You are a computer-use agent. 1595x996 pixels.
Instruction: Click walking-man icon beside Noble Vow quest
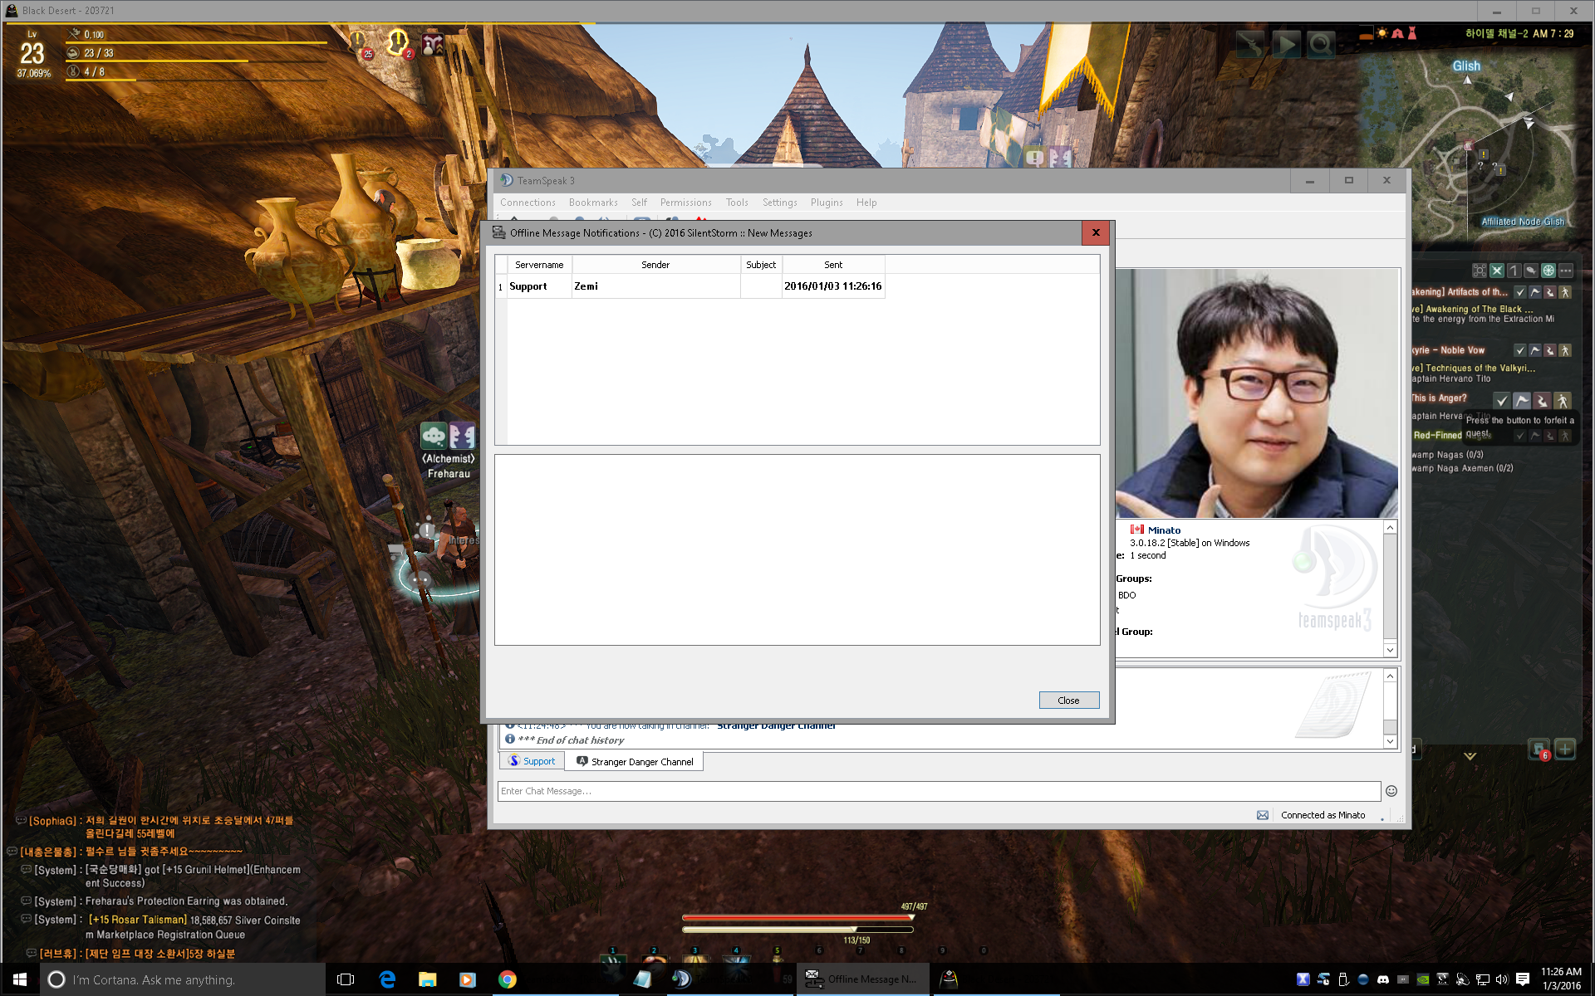1565,350
